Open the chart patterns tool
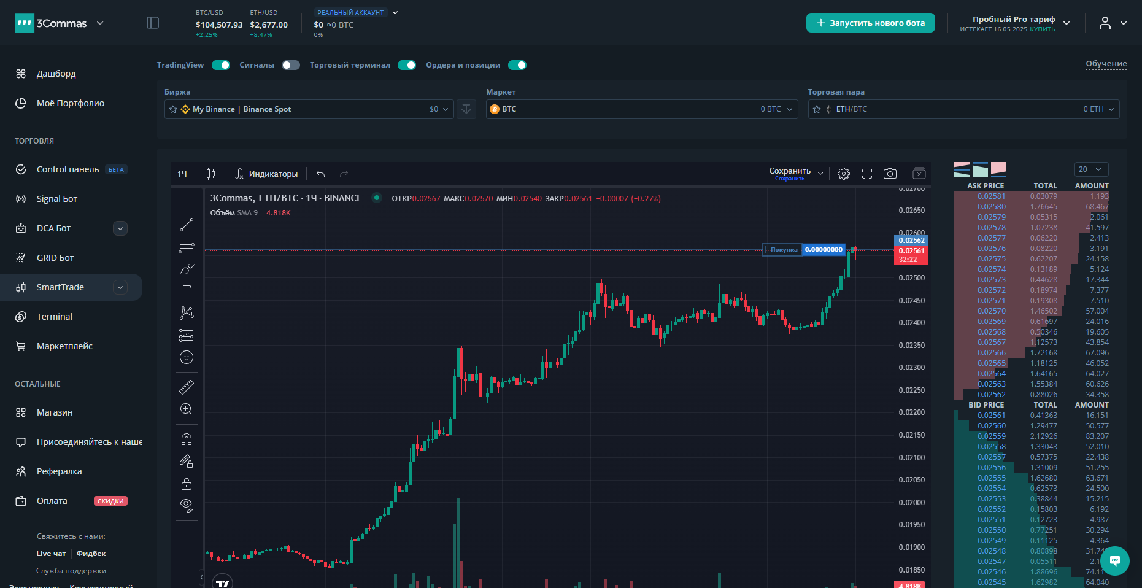Image resolution: width=1142 pixels, height=588 pixels. tap(187, 313)
